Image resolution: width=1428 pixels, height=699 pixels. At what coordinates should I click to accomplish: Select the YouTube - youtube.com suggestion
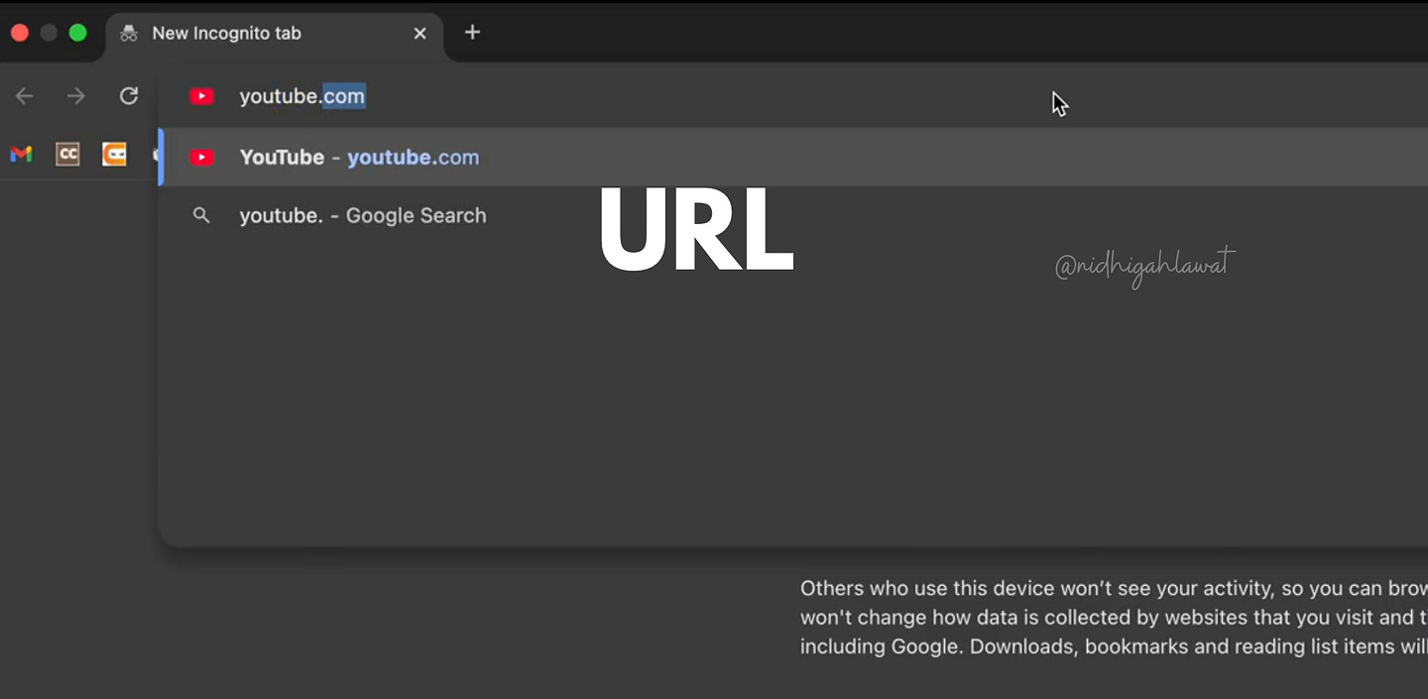click(x=359, y=157)
